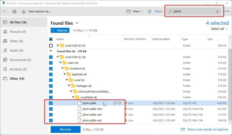Select Video (0) category

pyautogui.click(x=24, y=41)
